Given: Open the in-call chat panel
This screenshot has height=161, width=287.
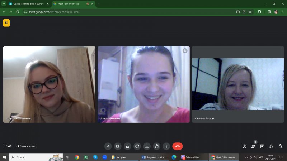Looking at the screenshot, I should pos(262,146).
